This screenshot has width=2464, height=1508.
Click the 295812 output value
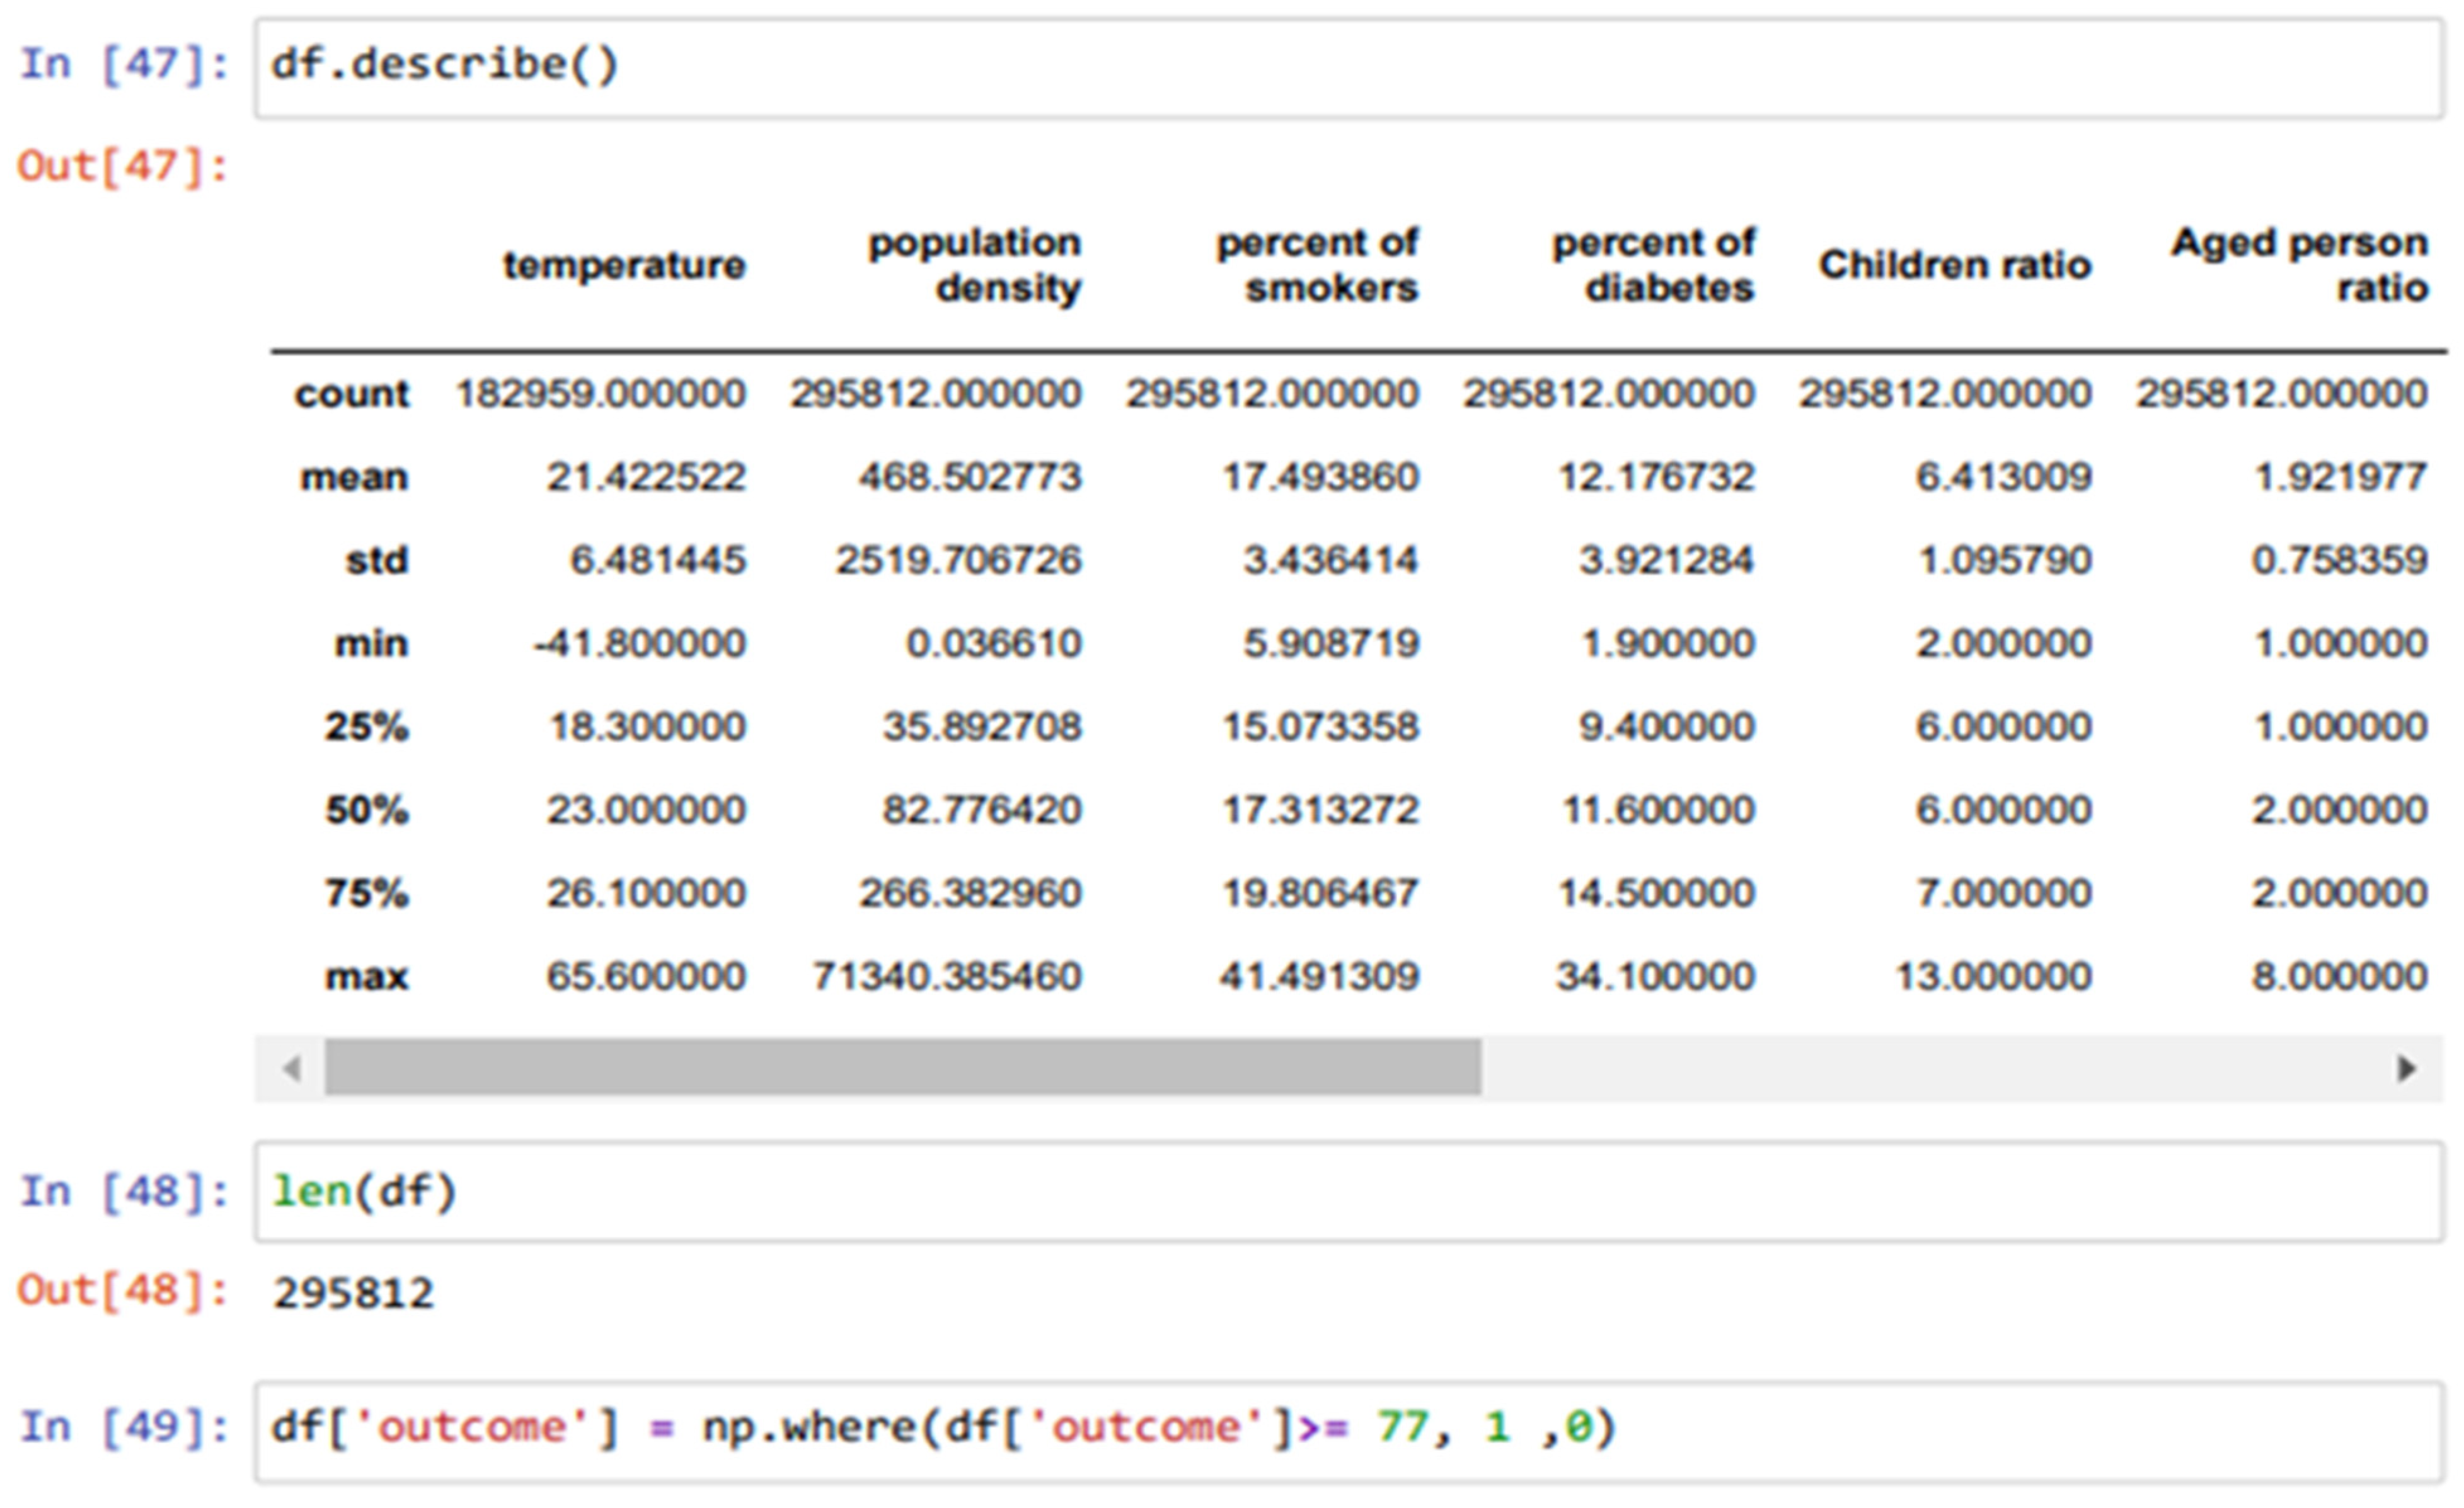click(x=354, y=1294)
